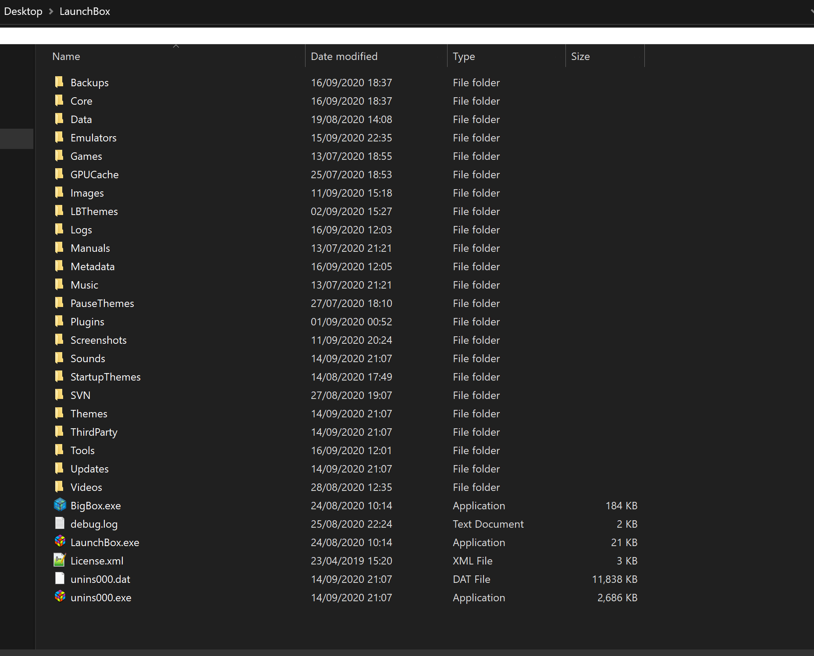This screenshot has height=656, width=814.
Task: Click the SVN folder icon
Action: tap(59, 395)
